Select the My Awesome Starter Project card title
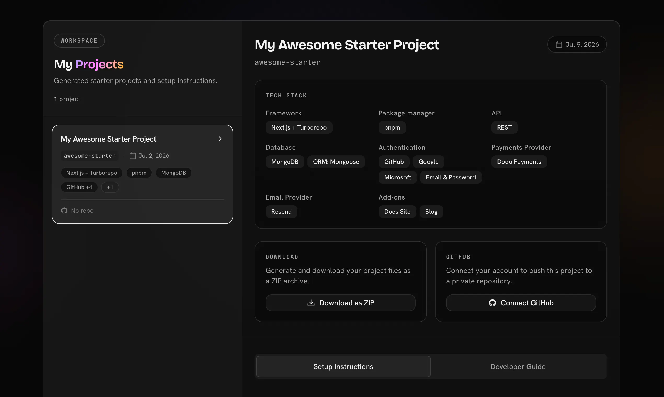664x397 pixels. tap(108, 139)
